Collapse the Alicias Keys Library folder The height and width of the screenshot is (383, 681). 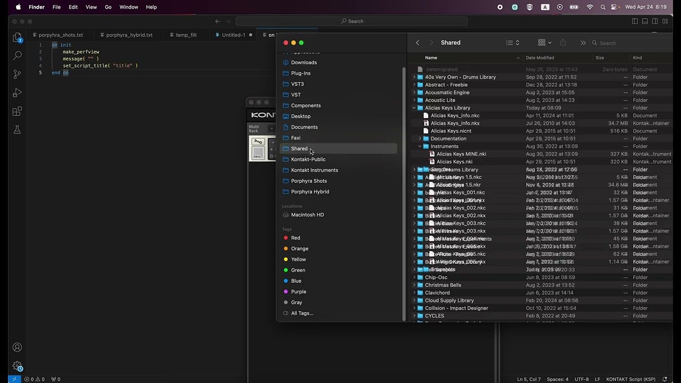414,108
